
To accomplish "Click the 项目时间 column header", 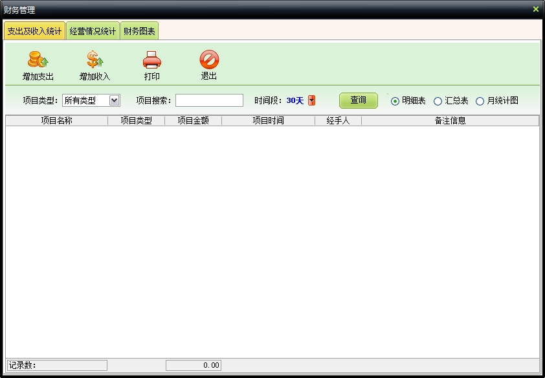I will click(x=268, y=120).
